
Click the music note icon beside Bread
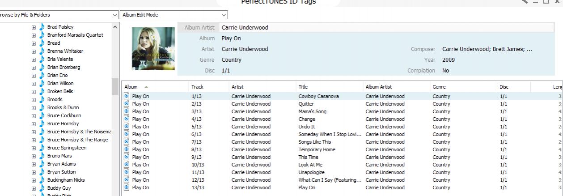pyautogui.click(x=42, y=43)
